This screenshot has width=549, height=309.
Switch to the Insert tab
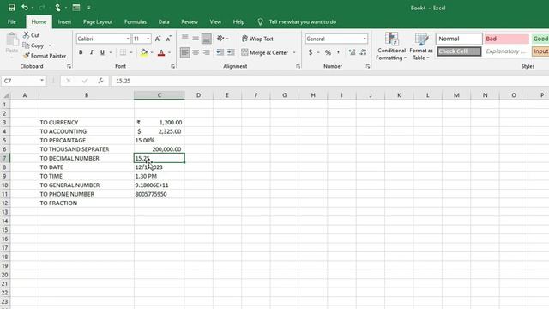tap(65, 21)
